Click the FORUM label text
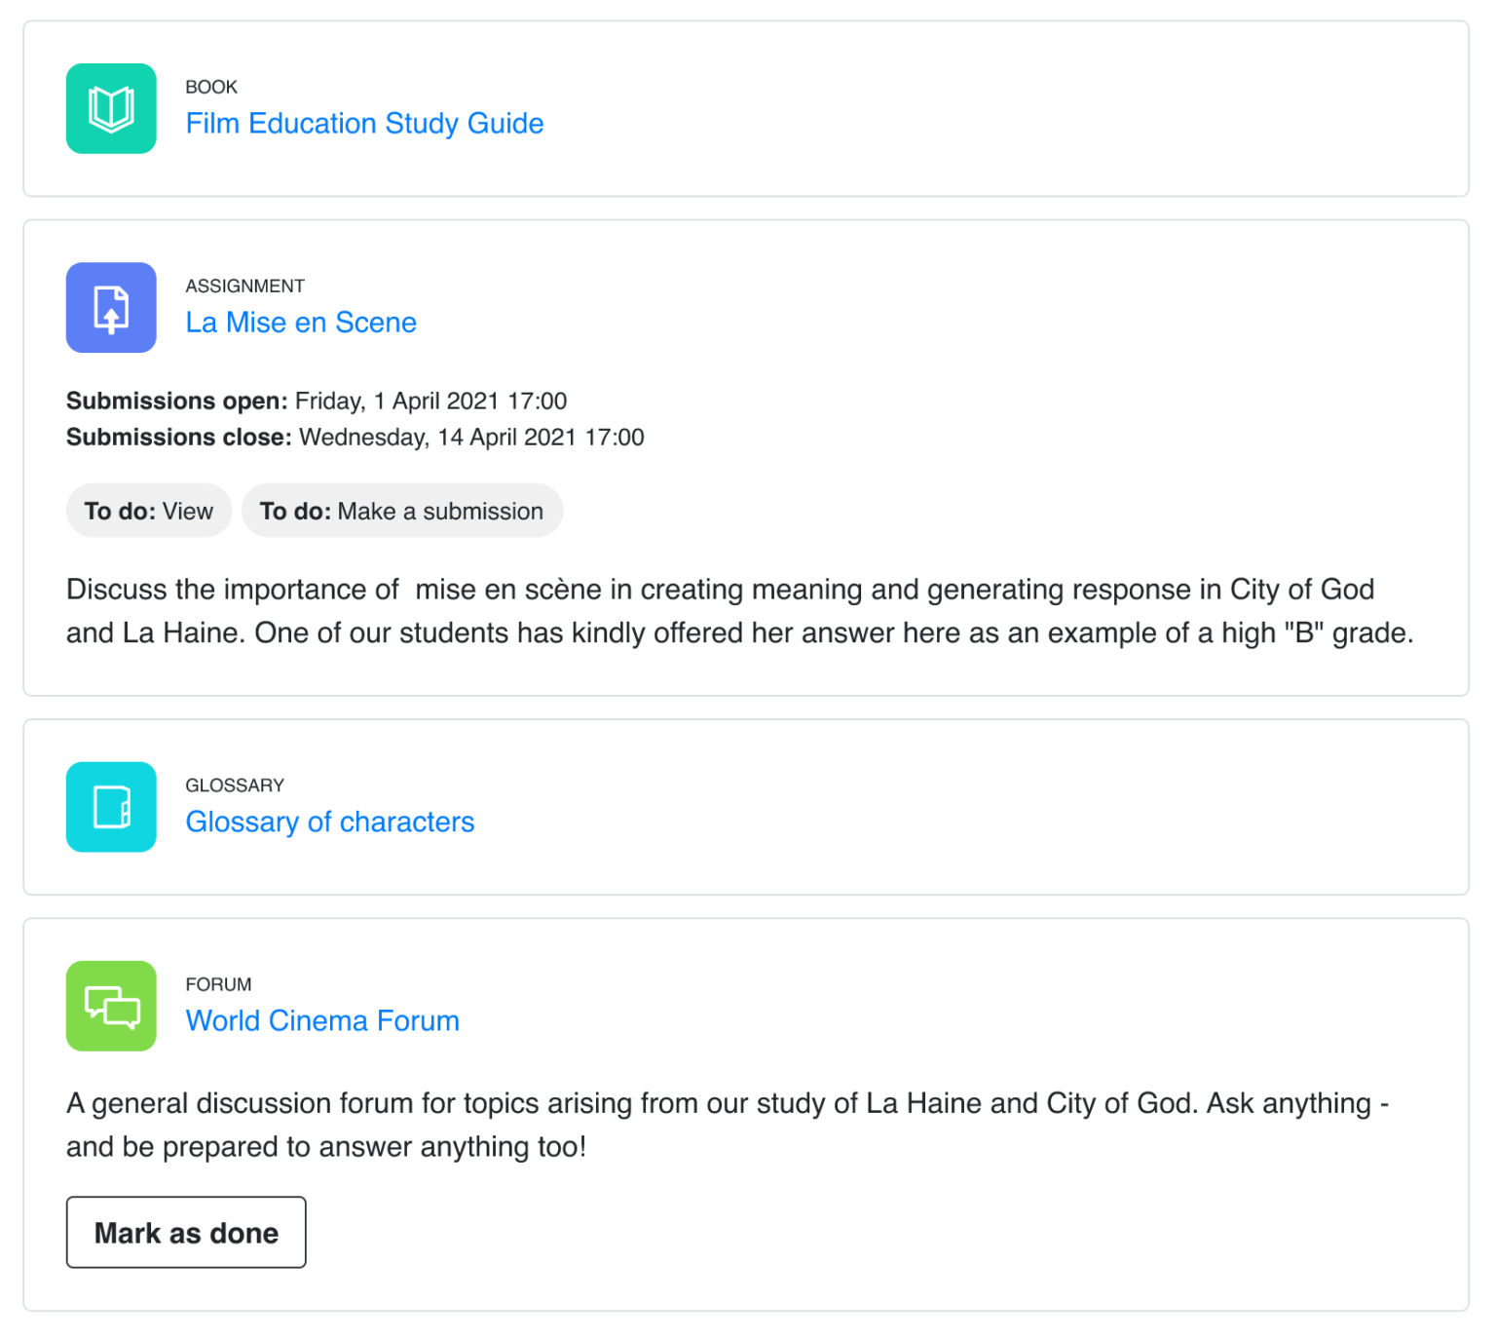1496x1339 pixels. (x=218, y=984)
